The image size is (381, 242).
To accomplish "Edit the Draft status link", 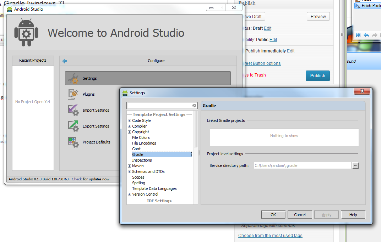I will (267, 28).
